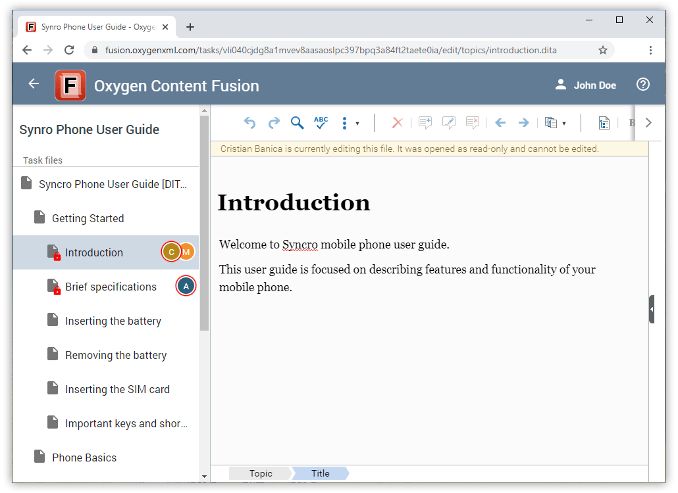This screenshot has height=493, width=678.
Task: Open the Inserting the battery file
Action: pyautogui.click(x=106, y=321)
